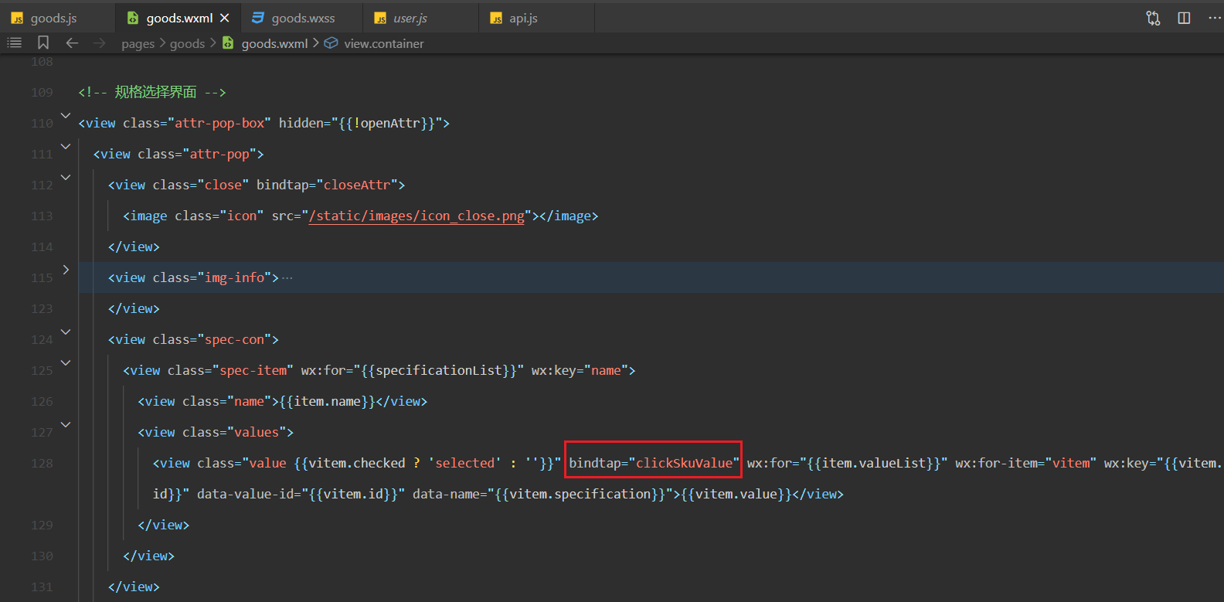Viewport: 1224px width, 602px height.
Task: Open the api.js tab
Action: click(523, 18)
